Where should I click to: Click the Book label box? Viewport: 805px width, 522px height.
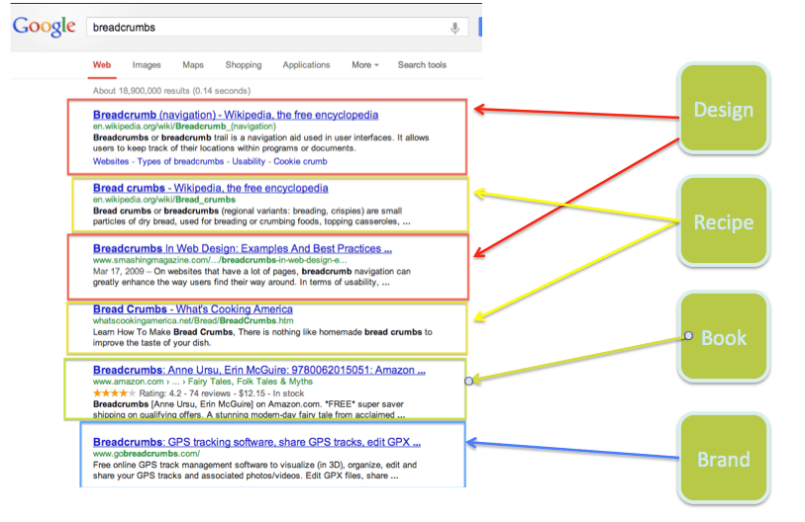pos(724,337)
